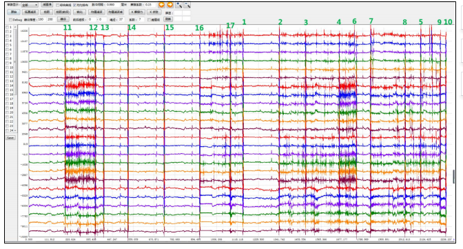Click the second K-prefixed button
The height and width of the screenshot is (249, 463).
pyautogui.click(x=154, y=12)
